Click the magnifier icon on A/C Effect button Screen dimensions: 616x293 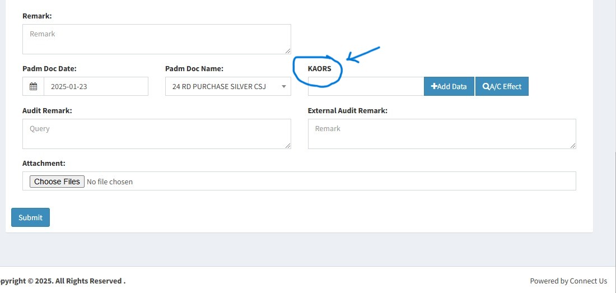pos(486,87)
